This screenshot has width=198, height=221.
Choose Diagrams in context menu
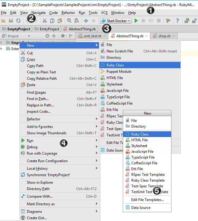coord(60,212)
